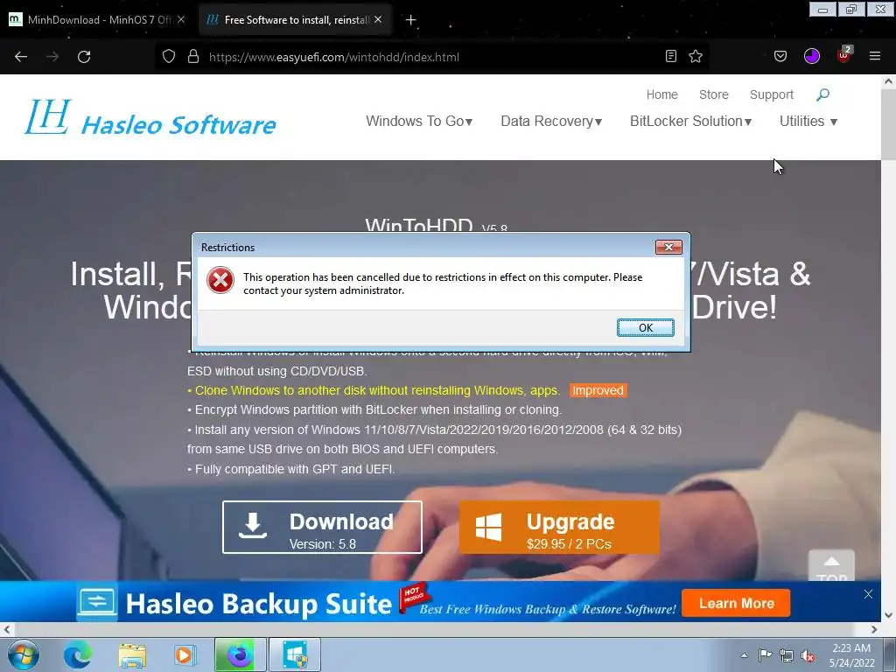896x672 pixels.
Task: Open Windows Explorer from taskbar
Action: pyautogui.click(x=132, y=655)
